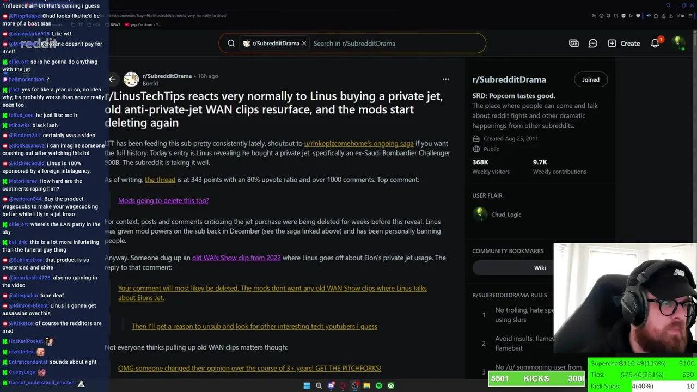Click the 9.7K Weekly contributions stat

[x=559, y=167]
